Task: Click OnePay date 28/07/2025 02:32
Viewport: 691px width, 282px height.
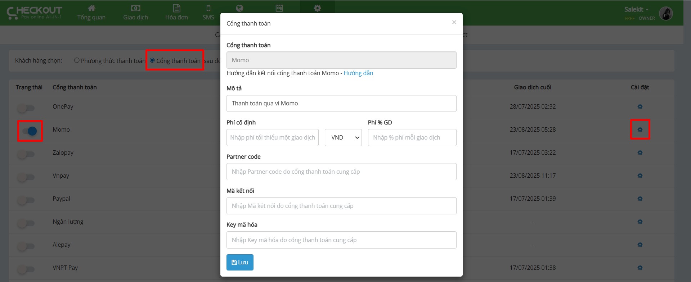Action: (533, 106)
